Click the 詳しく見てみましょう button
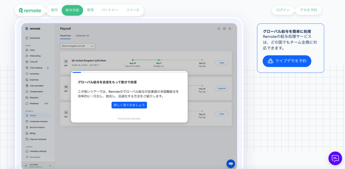 click(129, 105)
